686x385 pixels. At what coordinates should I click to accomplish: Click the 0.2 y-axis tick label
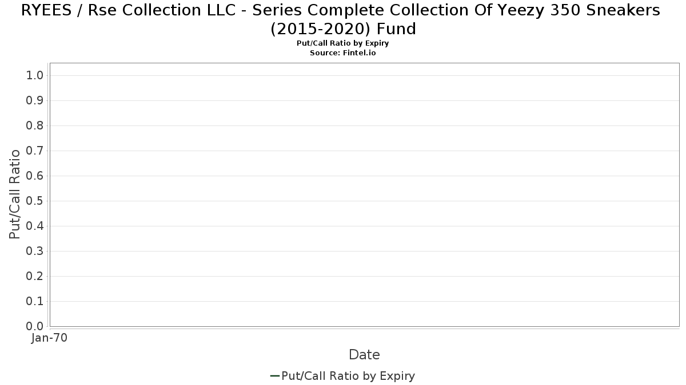click(35, 276)
